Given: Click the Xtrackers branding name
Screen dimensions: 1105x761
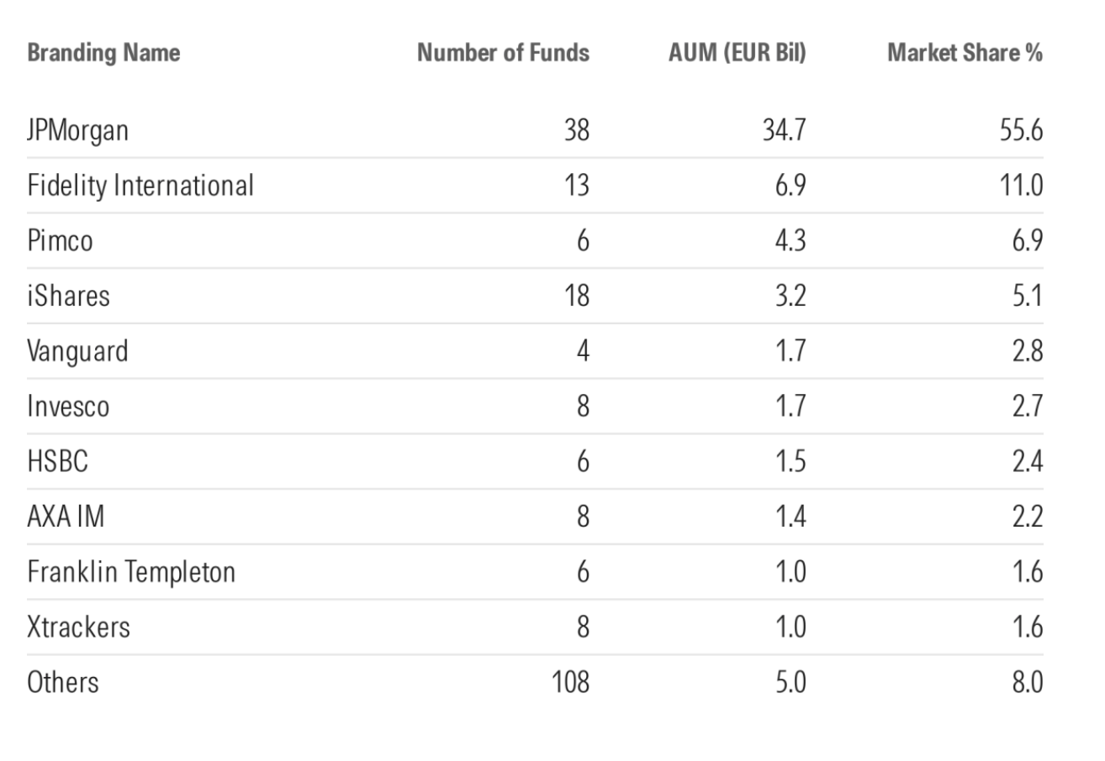Looking at the screenshot, I should (x=78, y=627).
